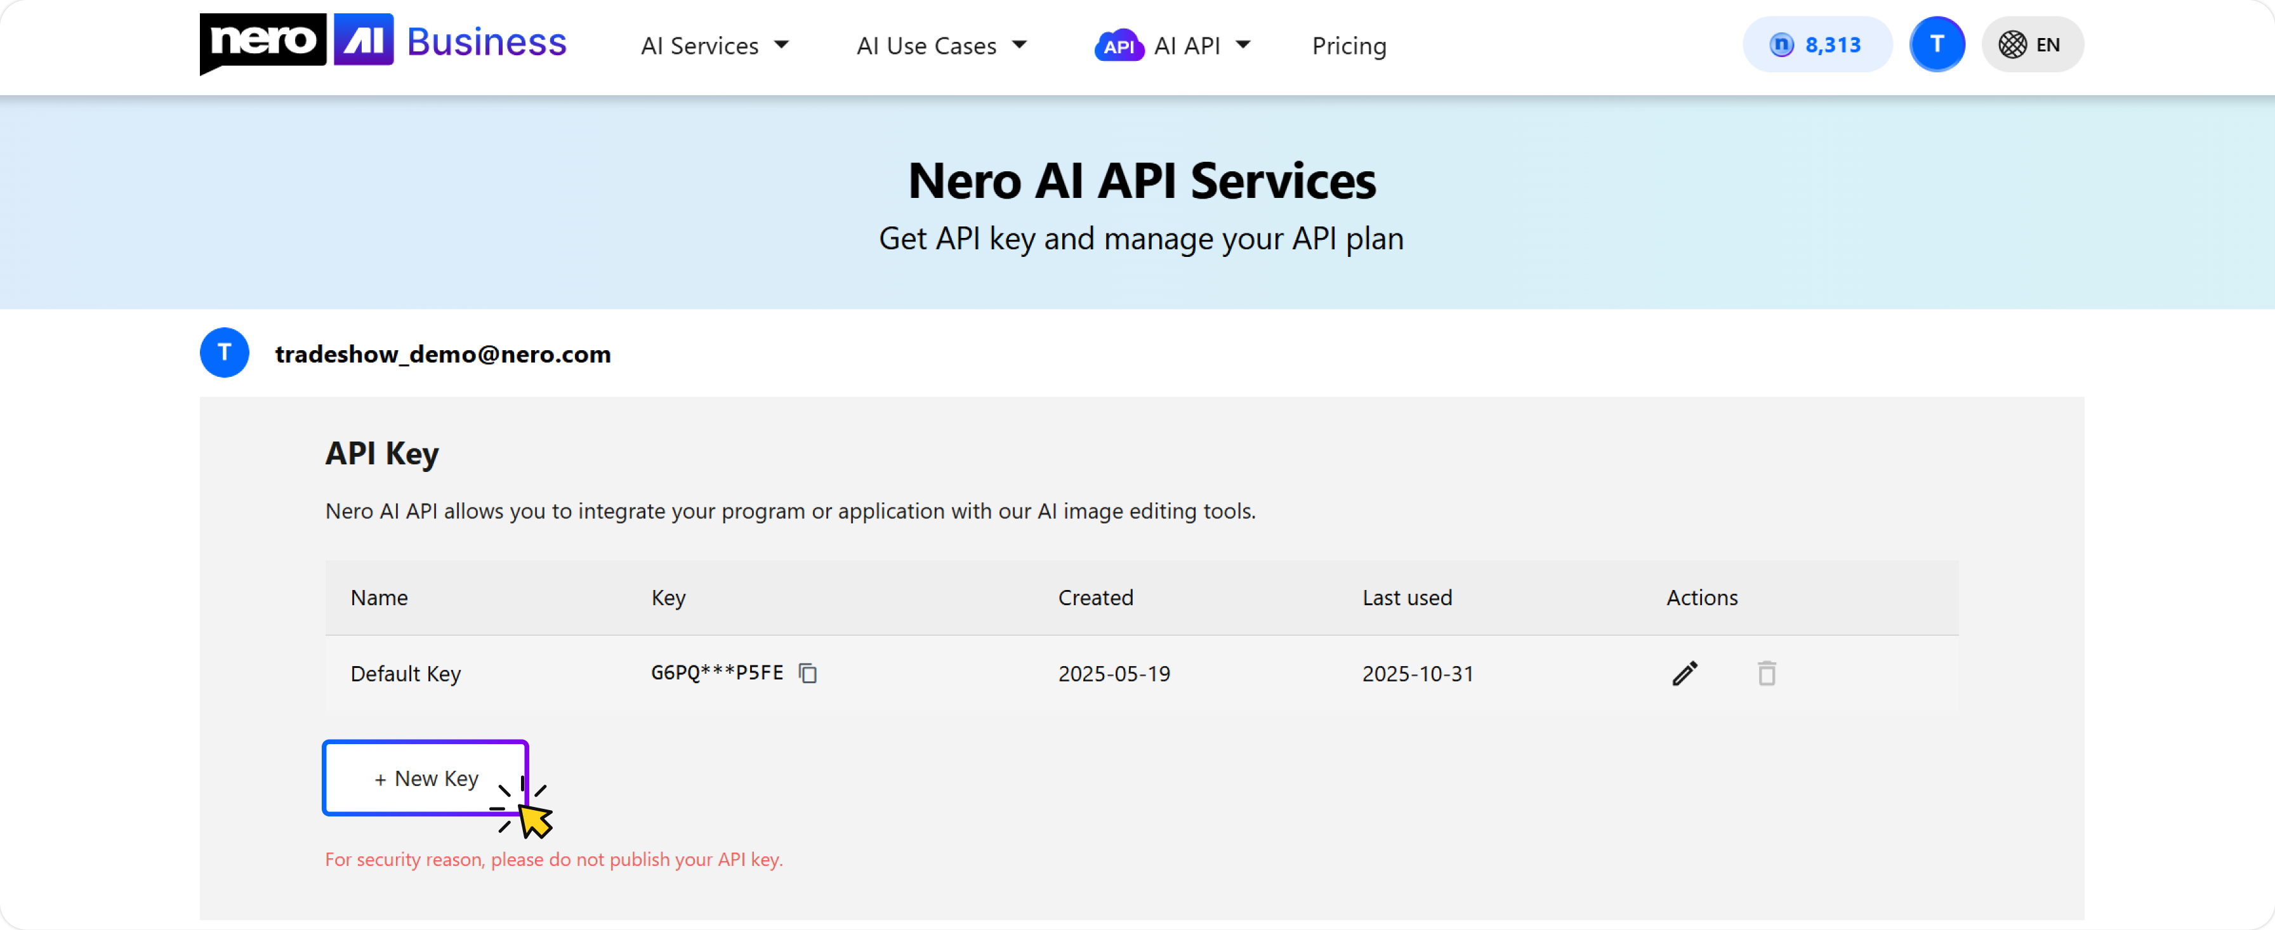This screenshot has width=2275, height=930.
Task: Click the T avatar beside the tradeshow email
Action: [x=224, y=352]
